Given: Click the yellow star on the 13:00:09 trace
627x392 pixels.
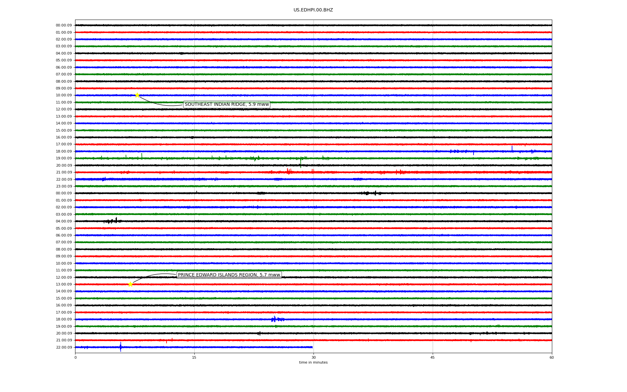Looking at the screenshot, I should [x=130, y=284].
